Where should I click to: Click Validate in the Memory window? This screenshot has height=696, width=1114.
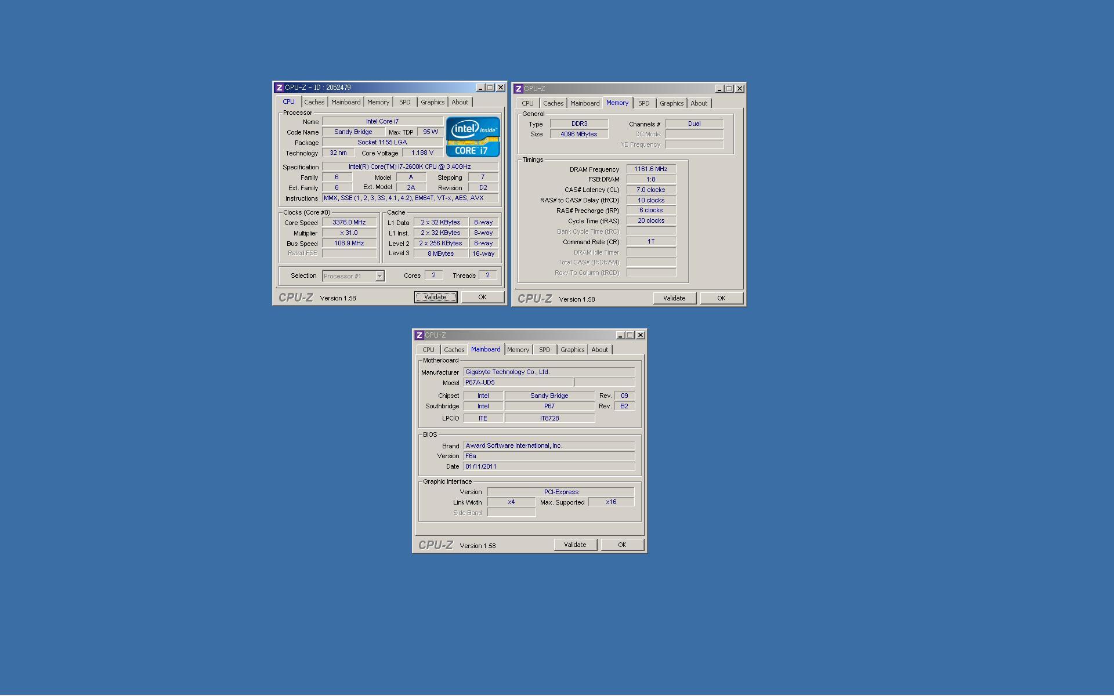(x=674, y=298)
